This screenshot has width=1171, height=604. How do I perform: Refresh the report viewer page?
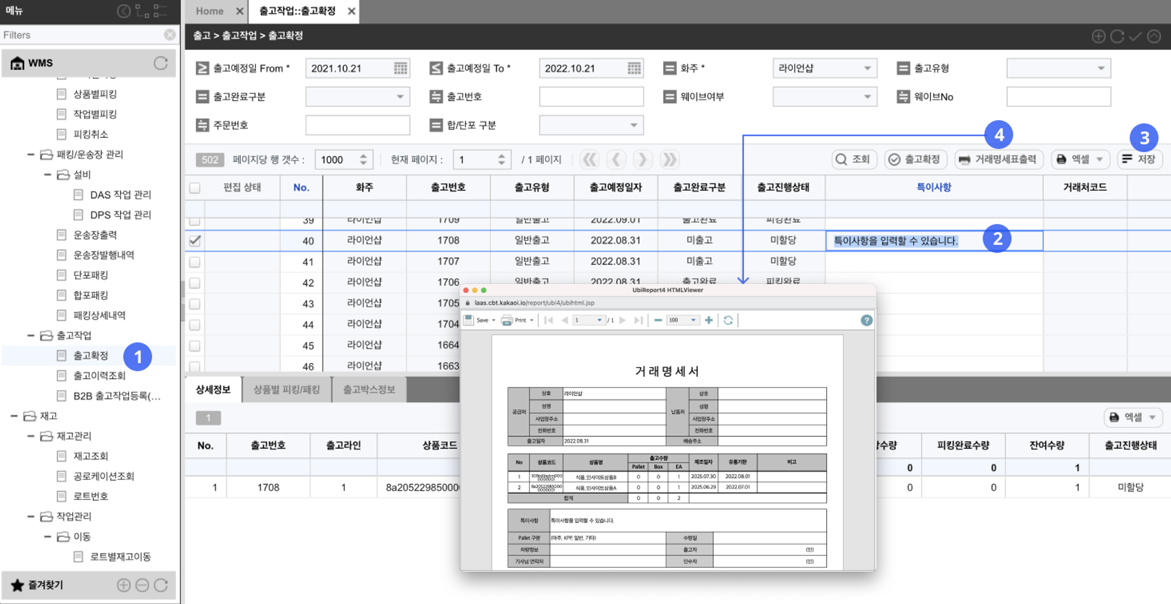tap(728, 320)
